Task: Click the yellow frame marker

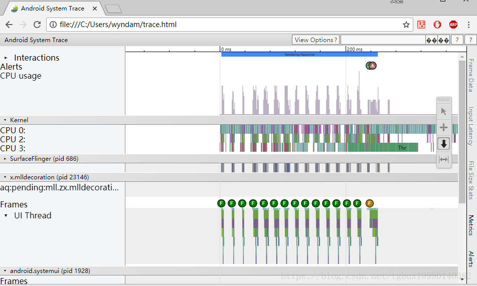Action: tap(369, 203)
